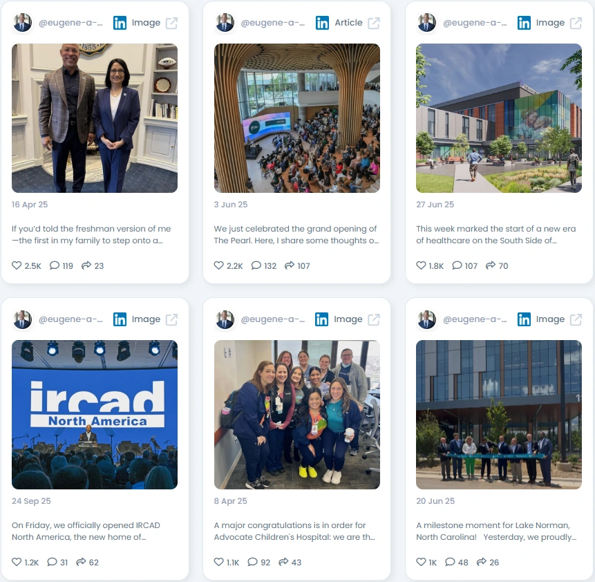View the ribbon cutting photo from 20 Jun 25
The image size is (595, 582).
[499, 415]
